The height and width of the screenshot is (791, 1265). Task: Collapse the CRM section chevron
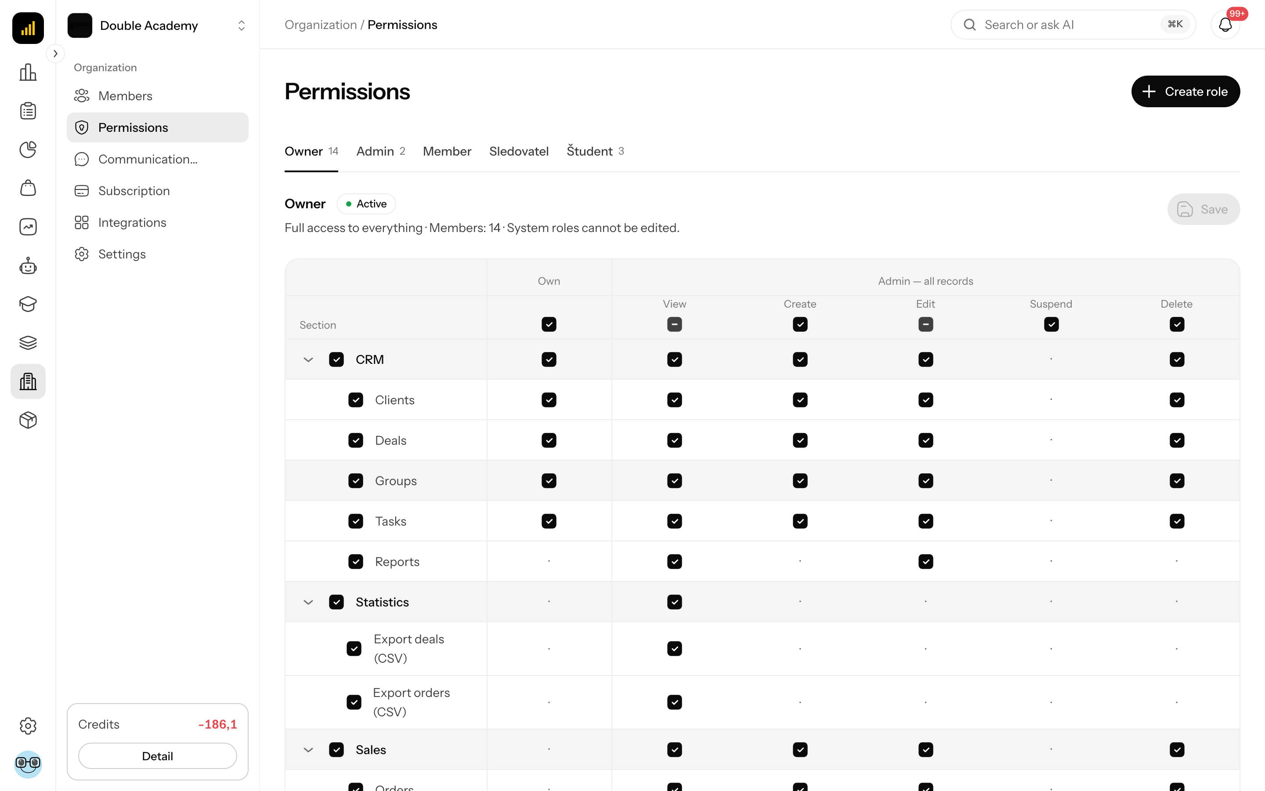tap(308, 359)
